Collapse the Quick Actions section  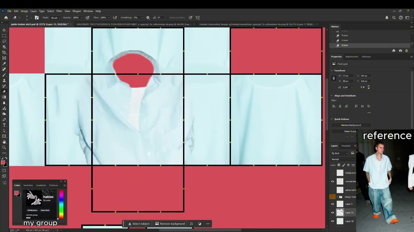click(332, 119)
